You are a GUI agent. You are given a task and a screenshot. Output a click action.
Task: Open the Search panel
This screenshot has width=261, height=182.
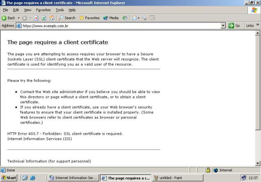66,18
